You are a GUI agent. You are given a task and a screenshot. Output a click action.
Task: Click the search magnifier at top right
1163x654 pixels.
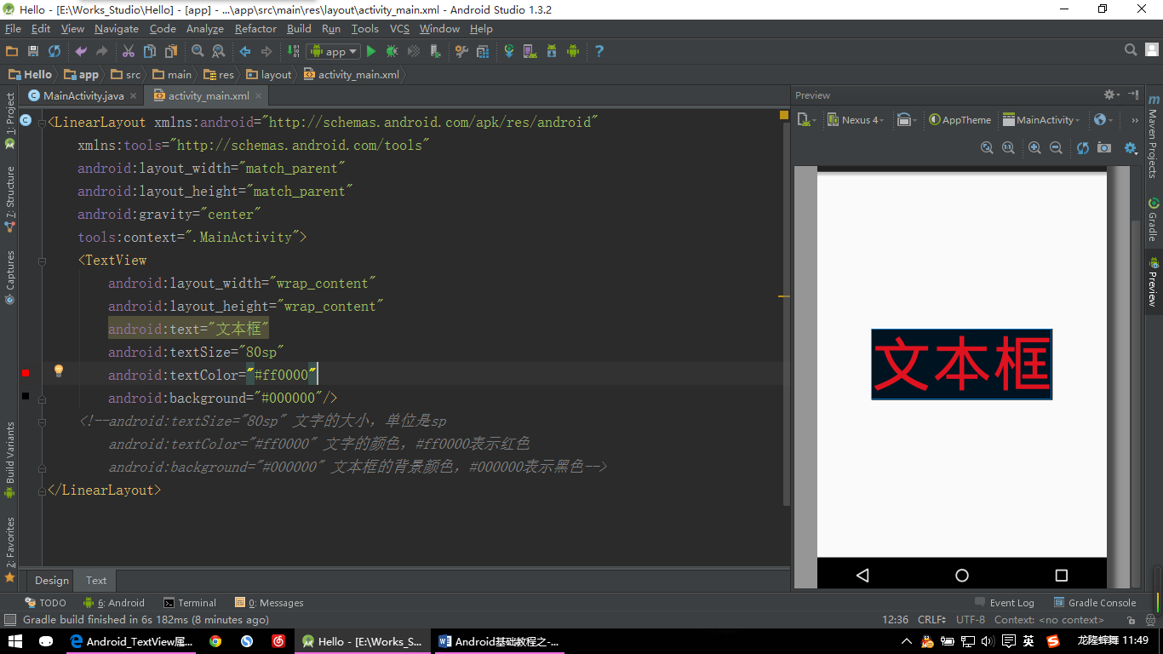tap(1131, 50)
